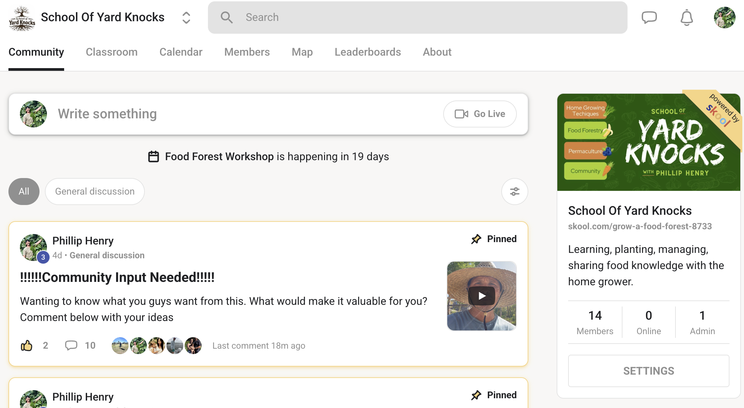Click the calendar icon next to Food Forest Workshop
This screenshot has width=744, height=408.
tap(154, 156)
